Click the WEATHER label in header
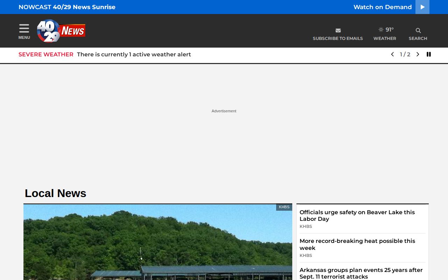448x280 pixels. point(385,38)
